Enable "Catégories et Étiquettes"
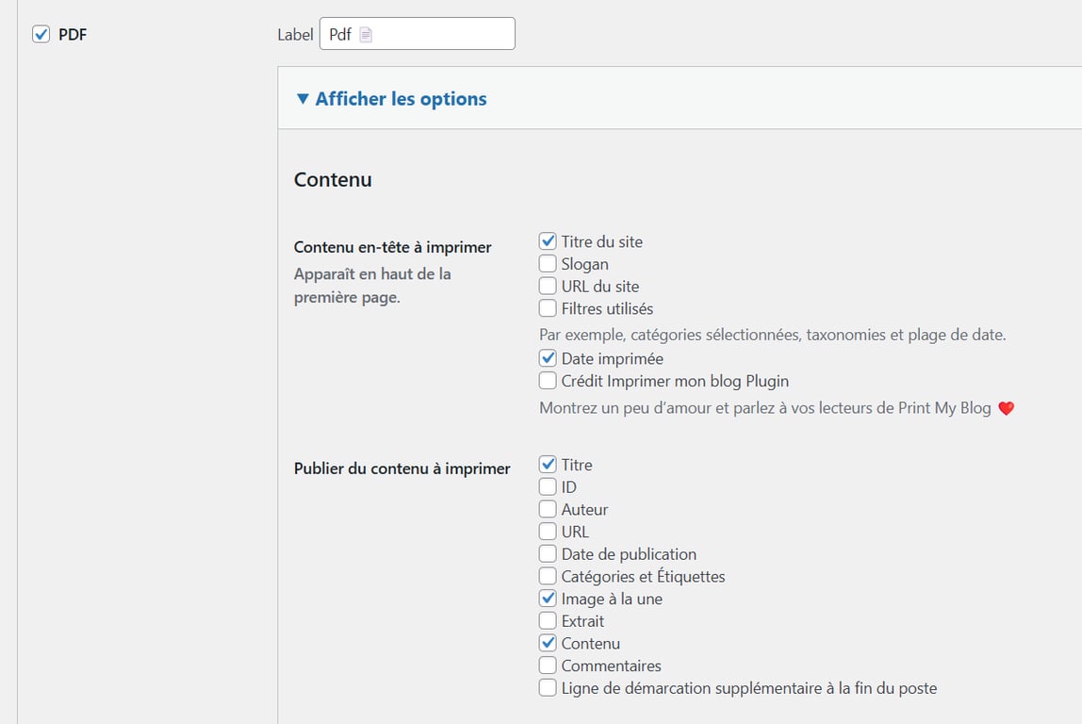This screenshot has height=724, width=1082. click(x=548, y=576)
